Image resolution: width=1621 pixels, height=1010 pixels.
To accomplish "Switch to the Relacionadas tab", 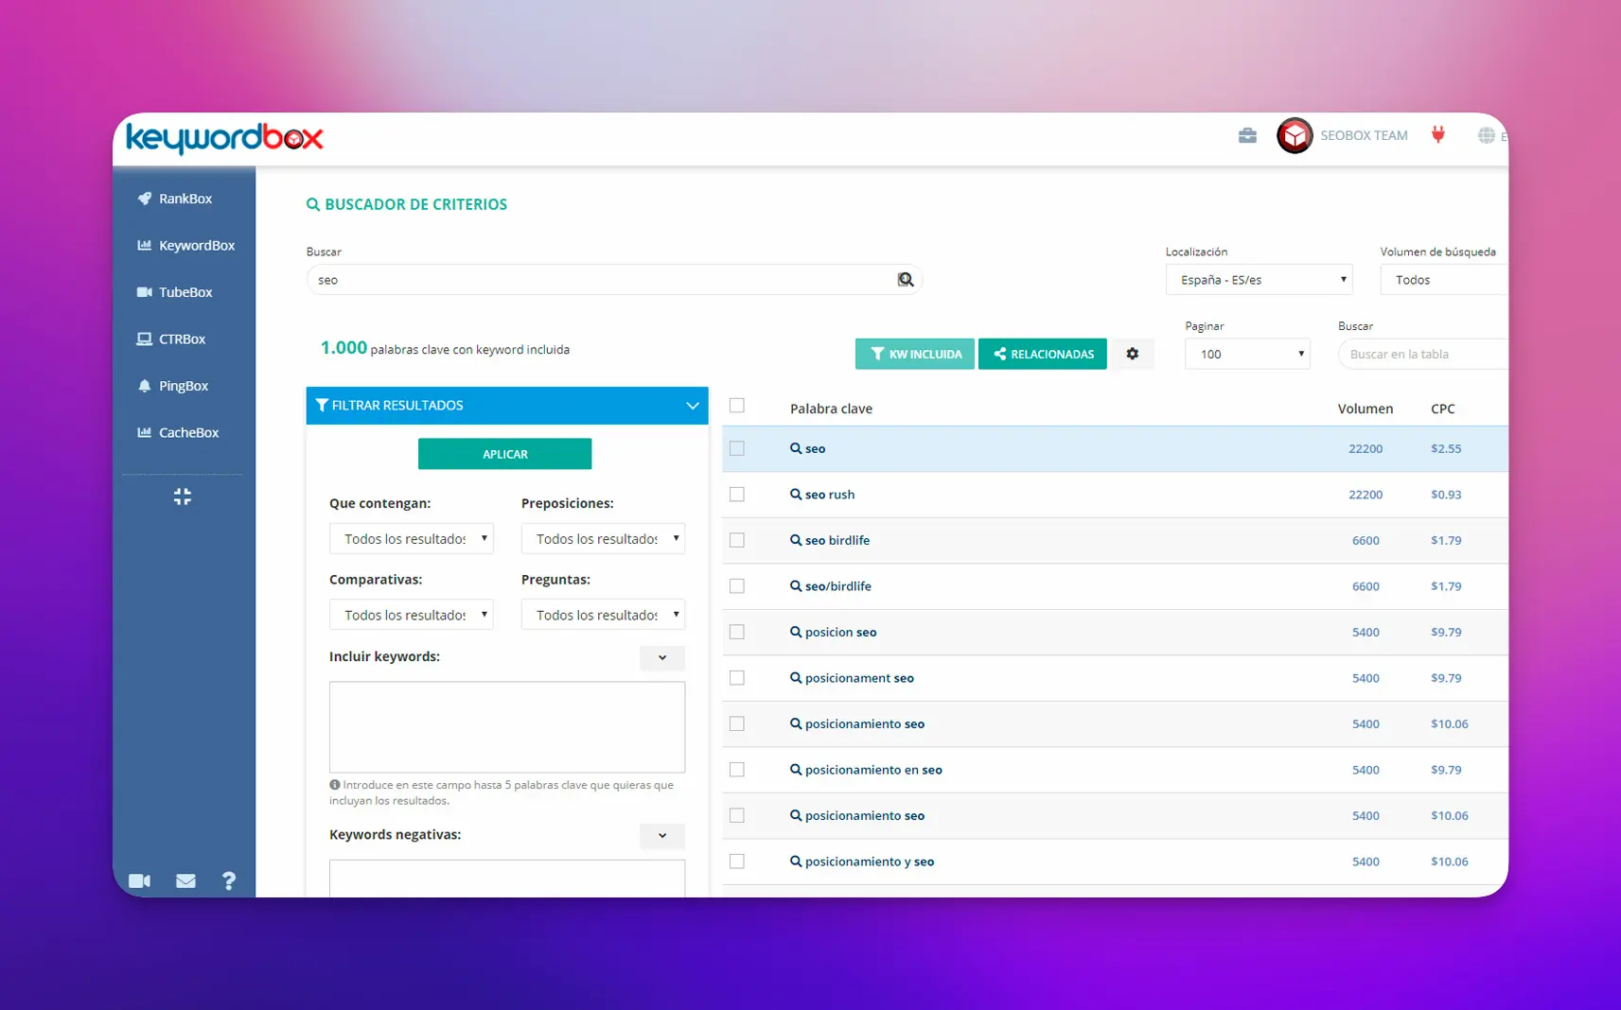I will pos(1042,354).
